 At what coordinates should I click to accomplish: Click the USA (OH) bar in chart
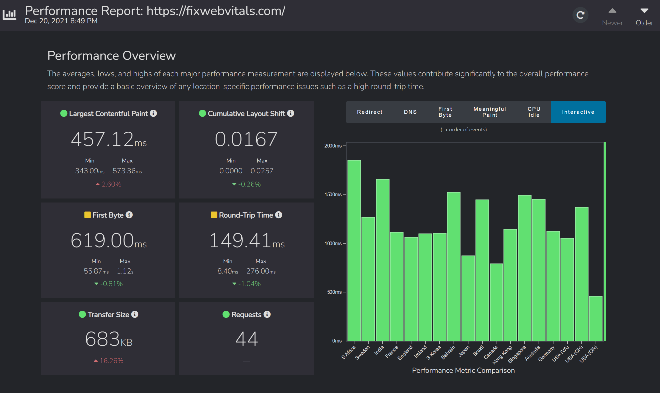(x=582, y=274)
